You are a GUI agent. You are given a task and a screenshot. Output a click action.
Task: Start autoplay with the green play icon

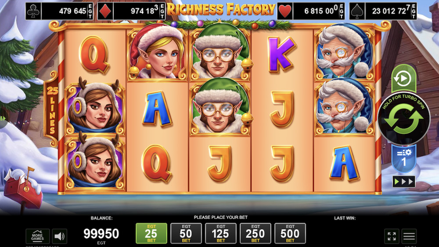tap(404, 79)
